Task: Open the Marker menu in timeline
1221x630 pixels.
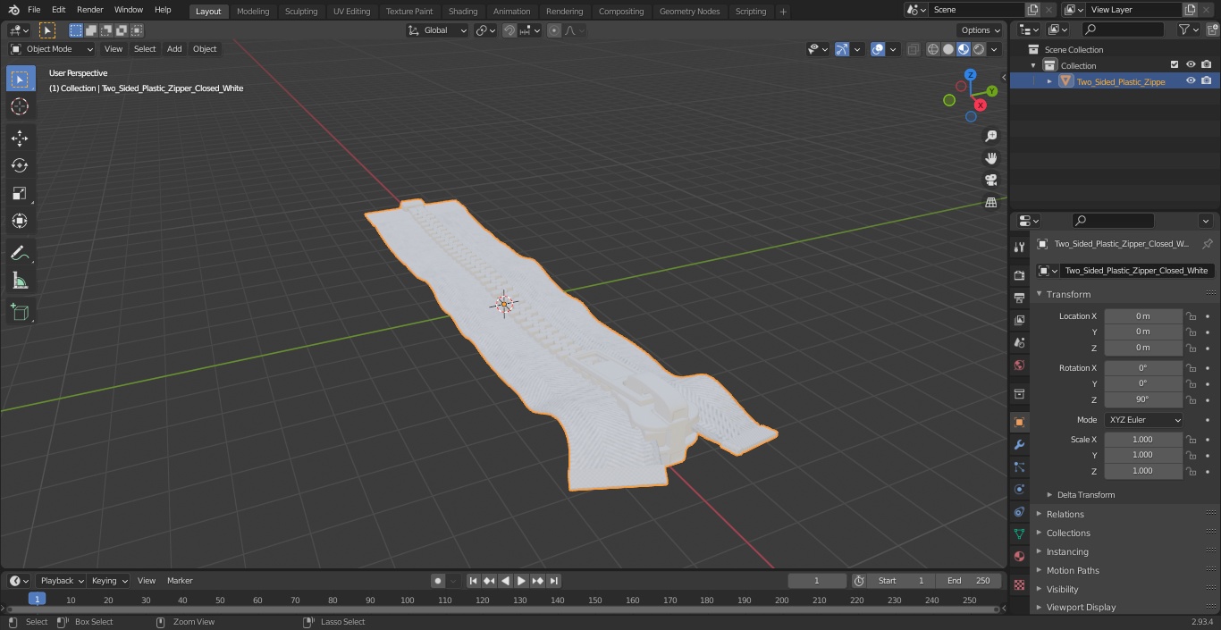Action: (x=180, y=581)
